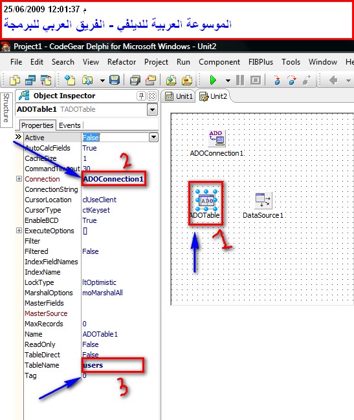Click the green Run play button
This screenshot has height=420, width=354.
(213, 80)
